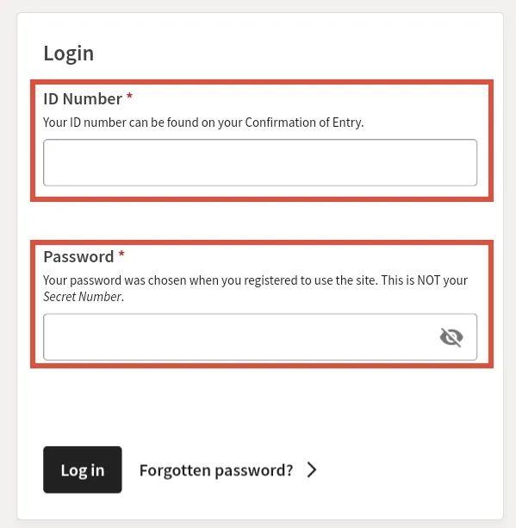516x528 pixels.
Task: Click the red asterisk next to ID Number
Action: coord(129,97)
